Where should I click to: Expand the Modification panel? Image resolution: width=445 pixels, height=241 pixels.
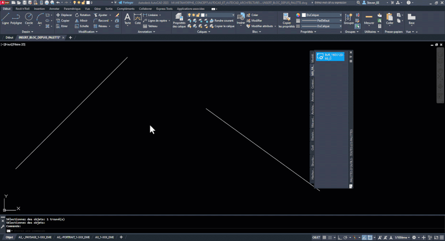pyautogui.click(x=88, y=32)
